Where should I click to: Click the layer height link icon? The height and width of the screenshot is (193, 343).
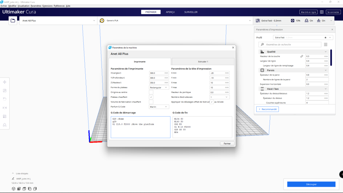pos(301,57)
